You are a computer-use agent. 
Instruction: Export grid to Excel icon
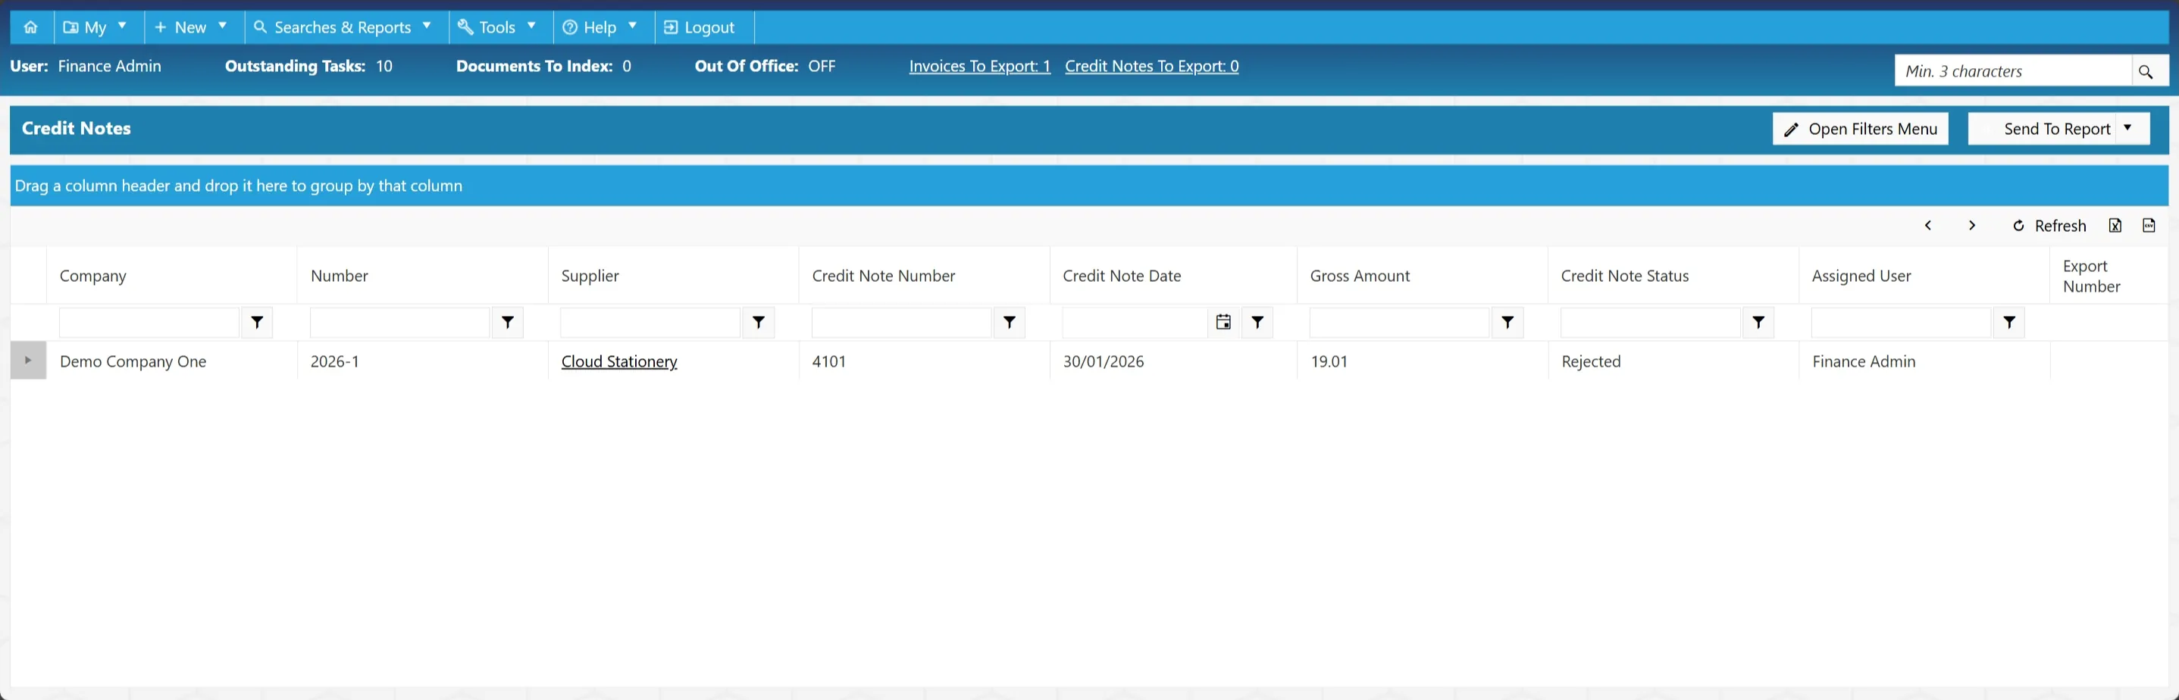click(x=2115, y=226)
